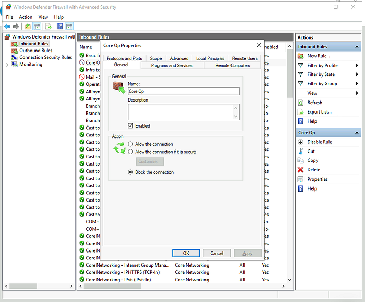The height and width of the screenshot is (302, 365).
Task: Toggle the Enabled checkbox
Action: click(x=130, y=126)
